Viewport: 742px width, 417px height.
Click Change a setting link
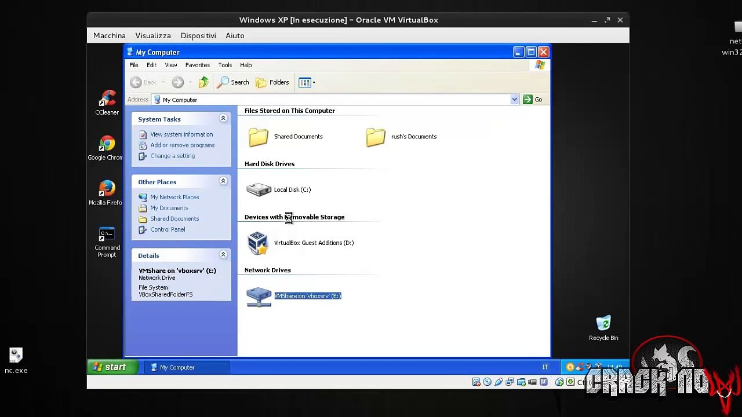(x=173, y=156)
